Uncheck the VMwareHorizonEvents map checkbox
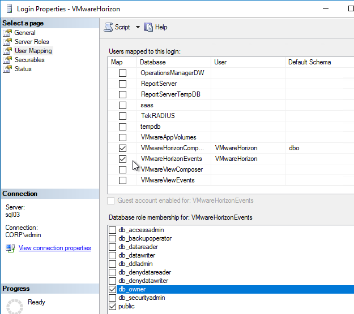The image size is (354, 314). (122, 159)
